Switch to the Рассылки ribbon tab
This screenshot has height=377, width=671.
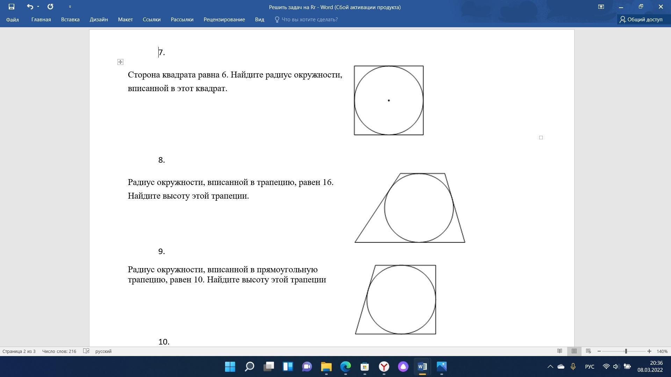point(182,20)
